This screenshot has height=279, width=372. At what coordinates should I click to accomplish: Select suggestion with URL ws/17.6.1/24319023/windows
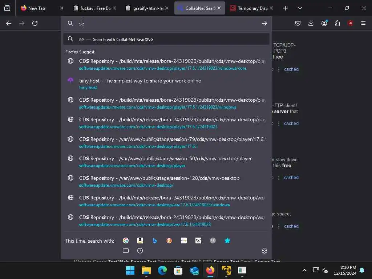coord(166,201)
